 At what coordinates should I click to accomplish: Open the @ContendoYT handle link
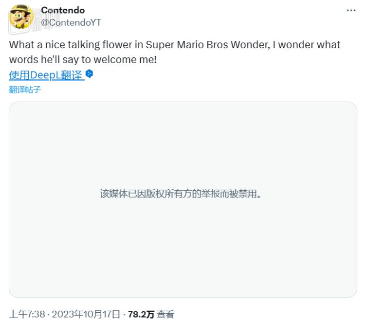(x=71, y=22)
